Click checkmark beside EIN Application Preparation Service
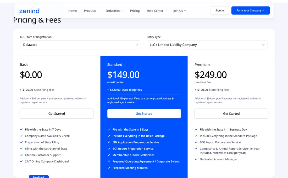This screenshot has height=178, width=288. pos(109,142)
